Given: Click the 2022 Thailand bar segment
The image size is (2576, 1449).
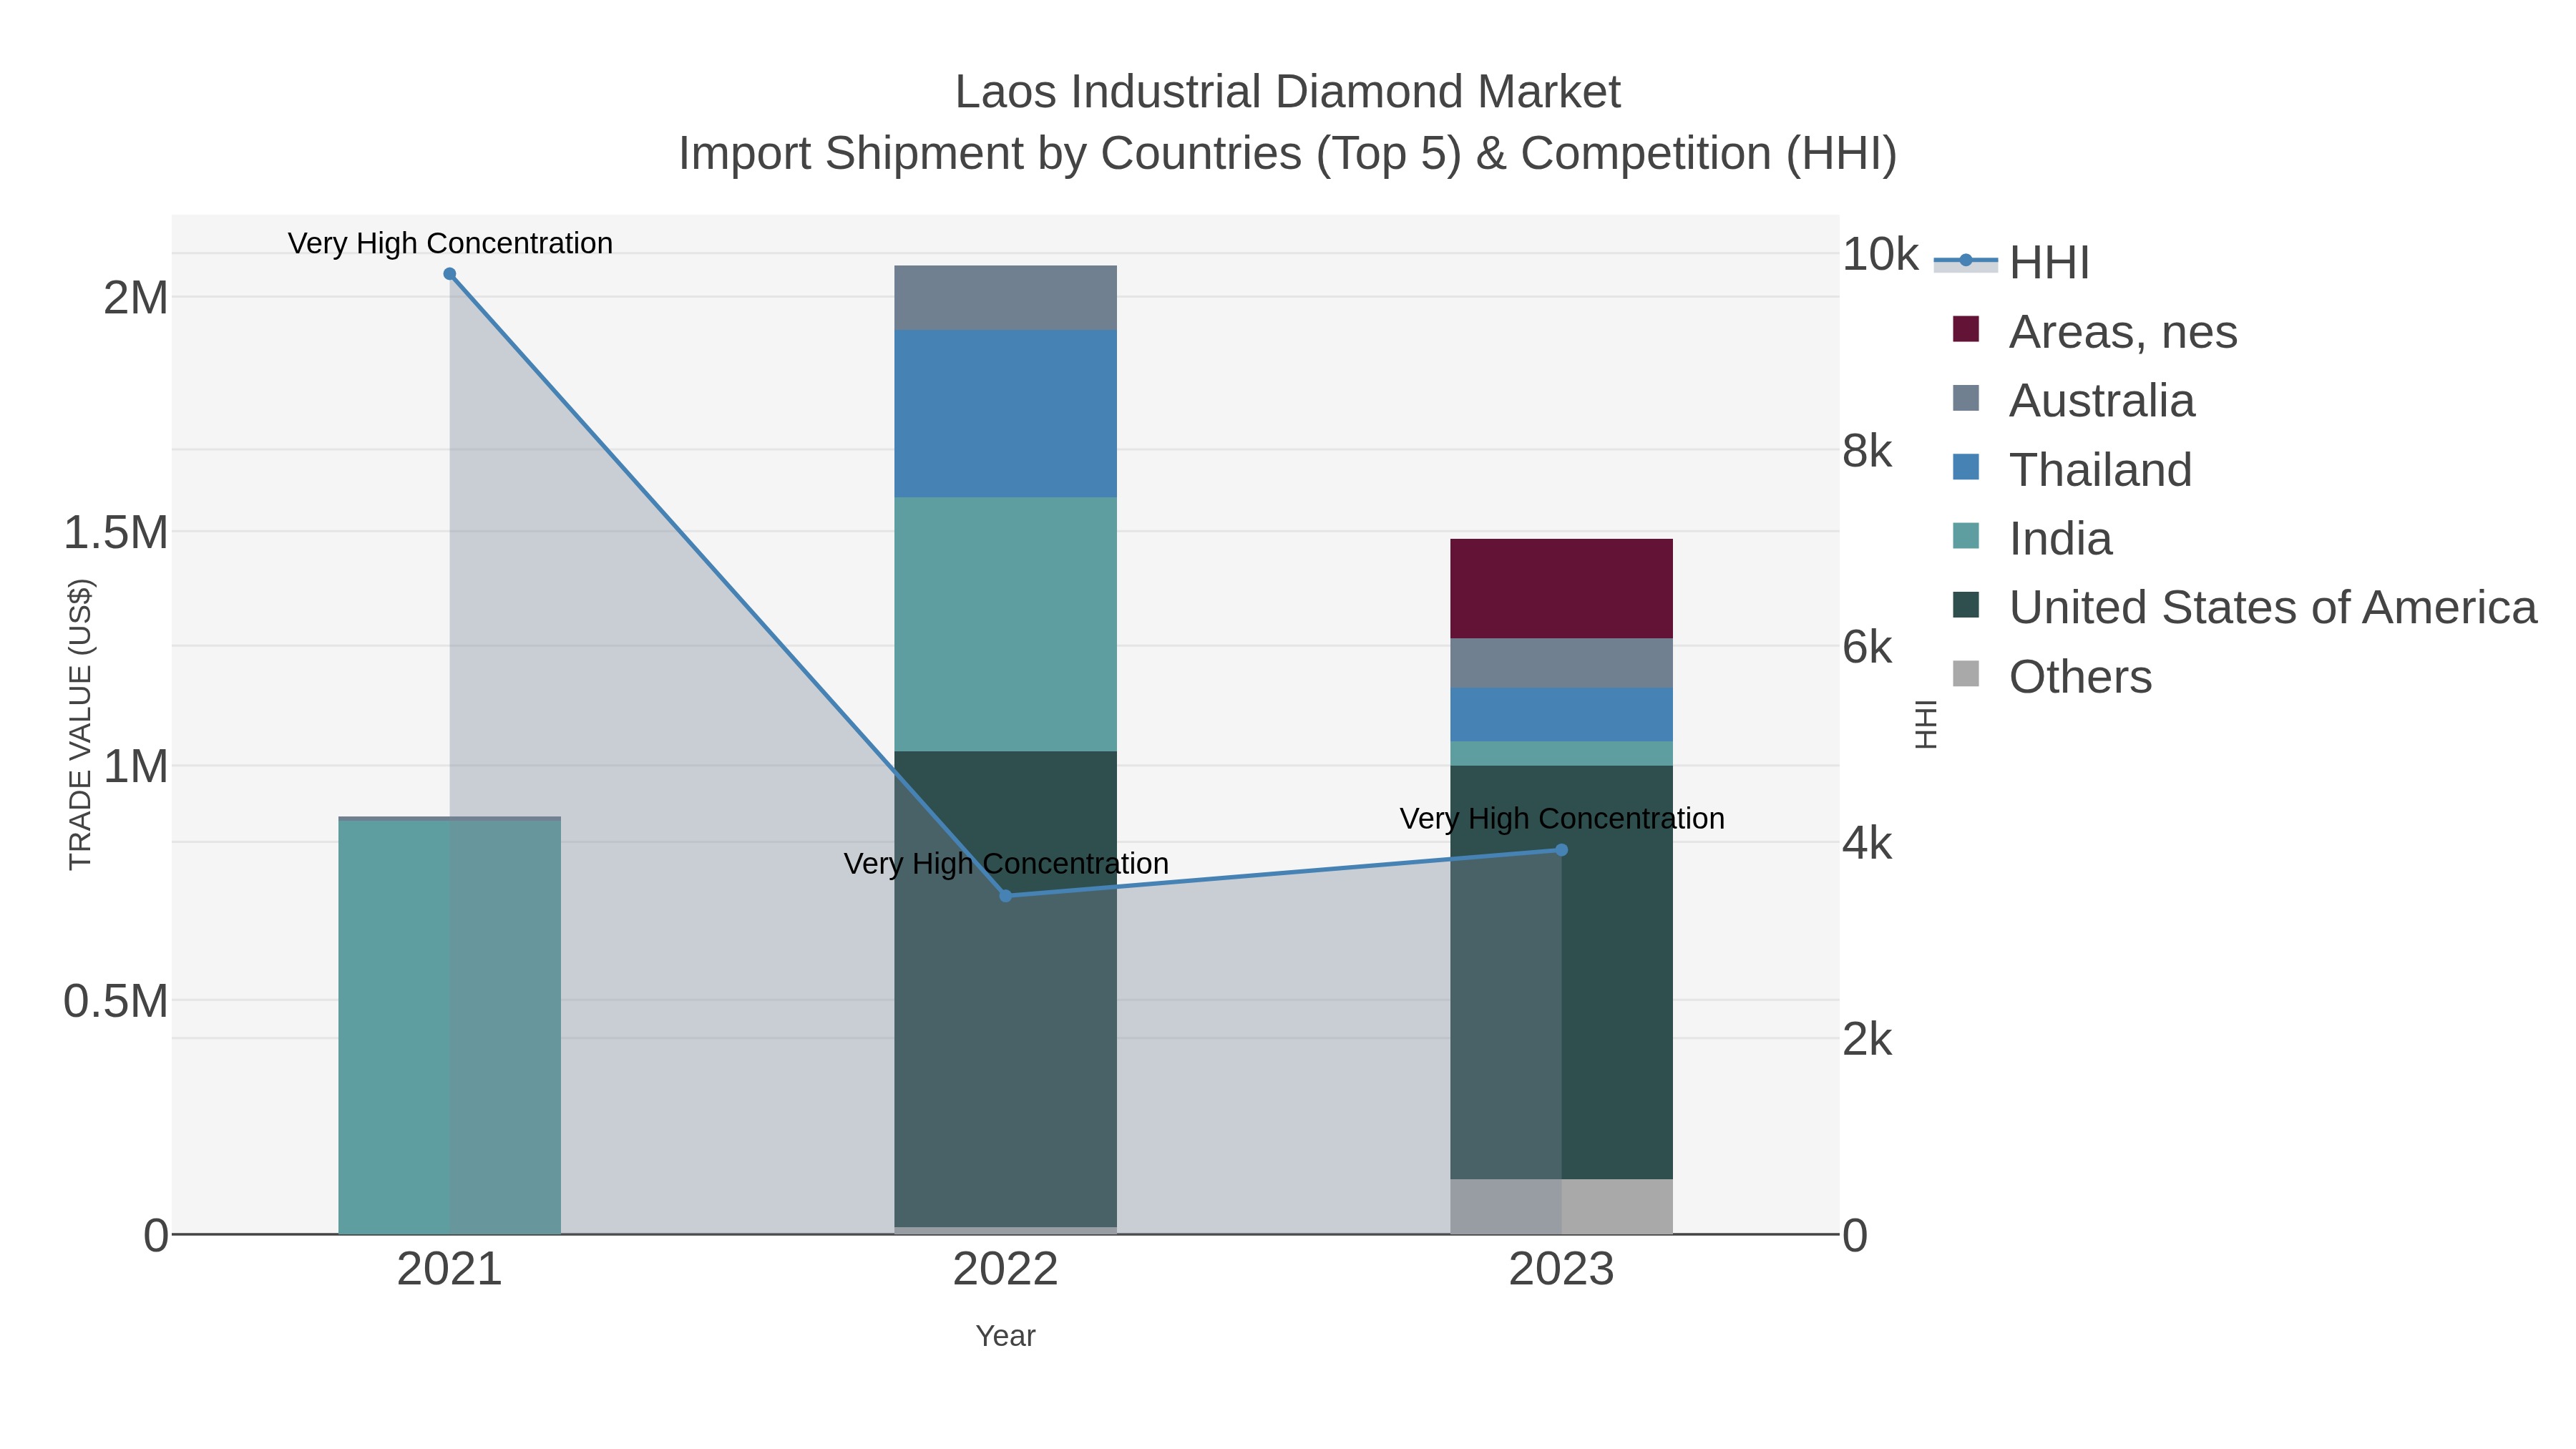Looking at the screenshot, I should (1006, 414).
